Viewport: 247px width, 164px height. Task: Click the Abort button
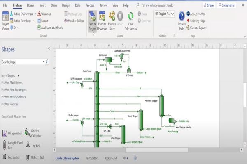120,18
